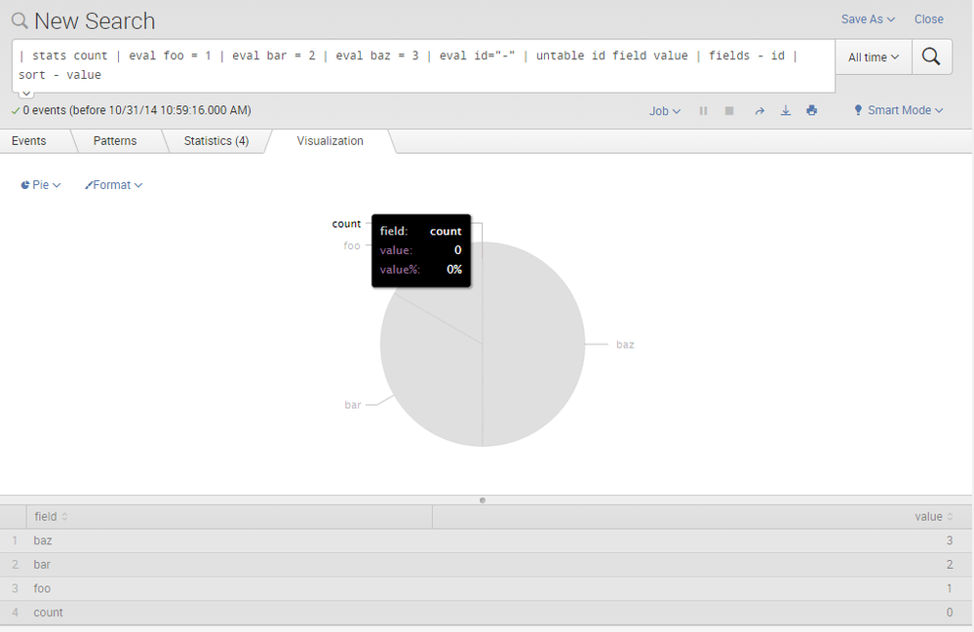This screenshot has width=974, height=632.
Task: Click the share job arrow icon
Action: [x=760, y=111]
